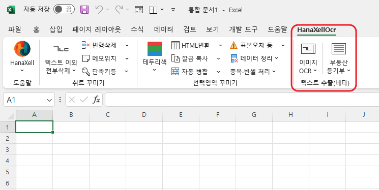Toggle the AutoSave (자동 저장) switch
The image size is (379, 190).
[x=64, y=10]
